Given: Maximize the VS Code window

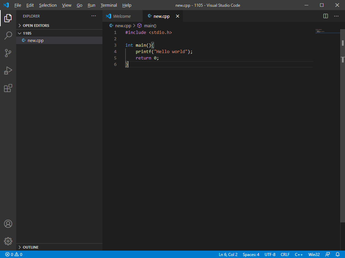Looking at the screenshot, I should 322,5.
